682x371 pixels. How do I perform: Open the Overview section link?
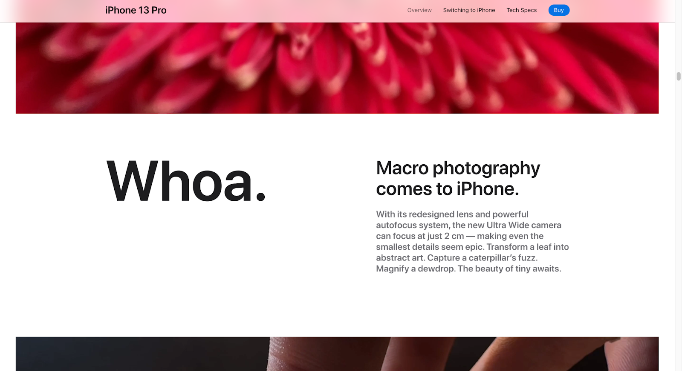point(419,10)
